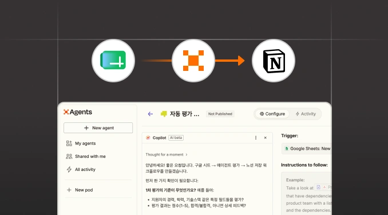Click the My agents grid icon
The width and height of the screenshot is (388, 215).
69,144
